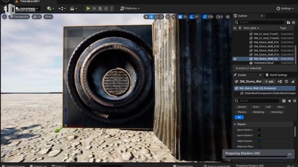Select SM_LV_Soul_Tree01 in Outliner

(266, 34)
